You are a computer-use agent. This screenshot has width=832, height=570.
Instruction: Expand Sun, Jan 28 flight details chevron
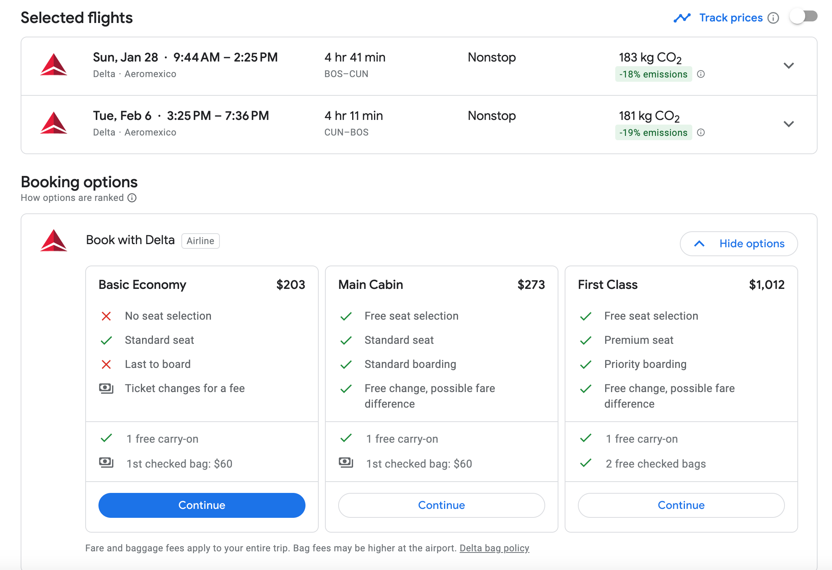coord(788,65)
